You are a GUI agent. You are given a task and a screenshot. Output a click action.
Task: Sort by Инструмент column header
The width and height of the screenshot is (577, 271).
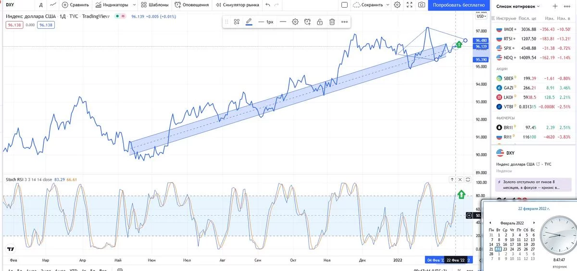506,18
